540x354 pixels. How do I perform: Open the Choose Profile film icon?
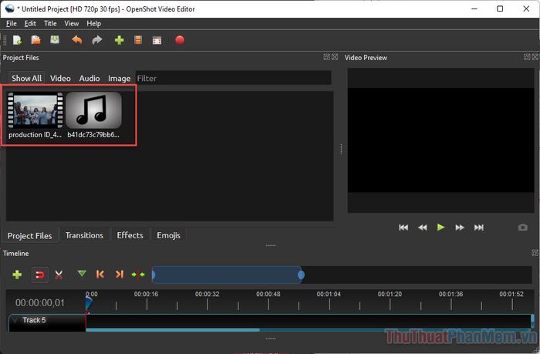tap(138, 40)
